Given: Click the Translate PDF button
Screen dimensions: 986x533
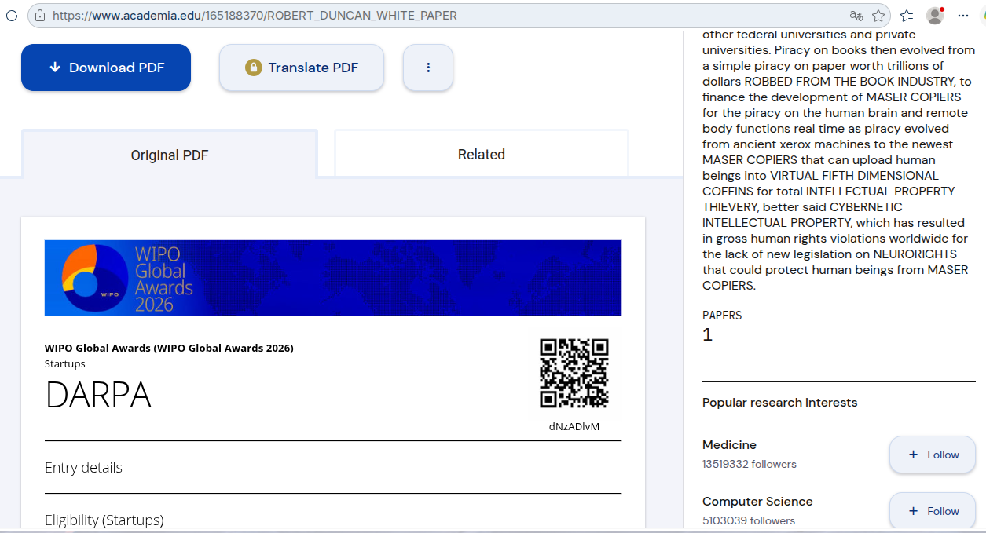Looking at the screenshot, I should point(302,68).
